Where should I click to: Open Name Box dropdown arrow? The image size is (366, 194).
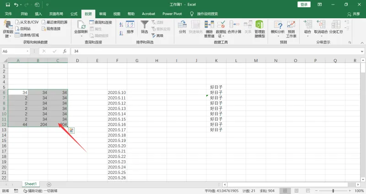(27, 51)
